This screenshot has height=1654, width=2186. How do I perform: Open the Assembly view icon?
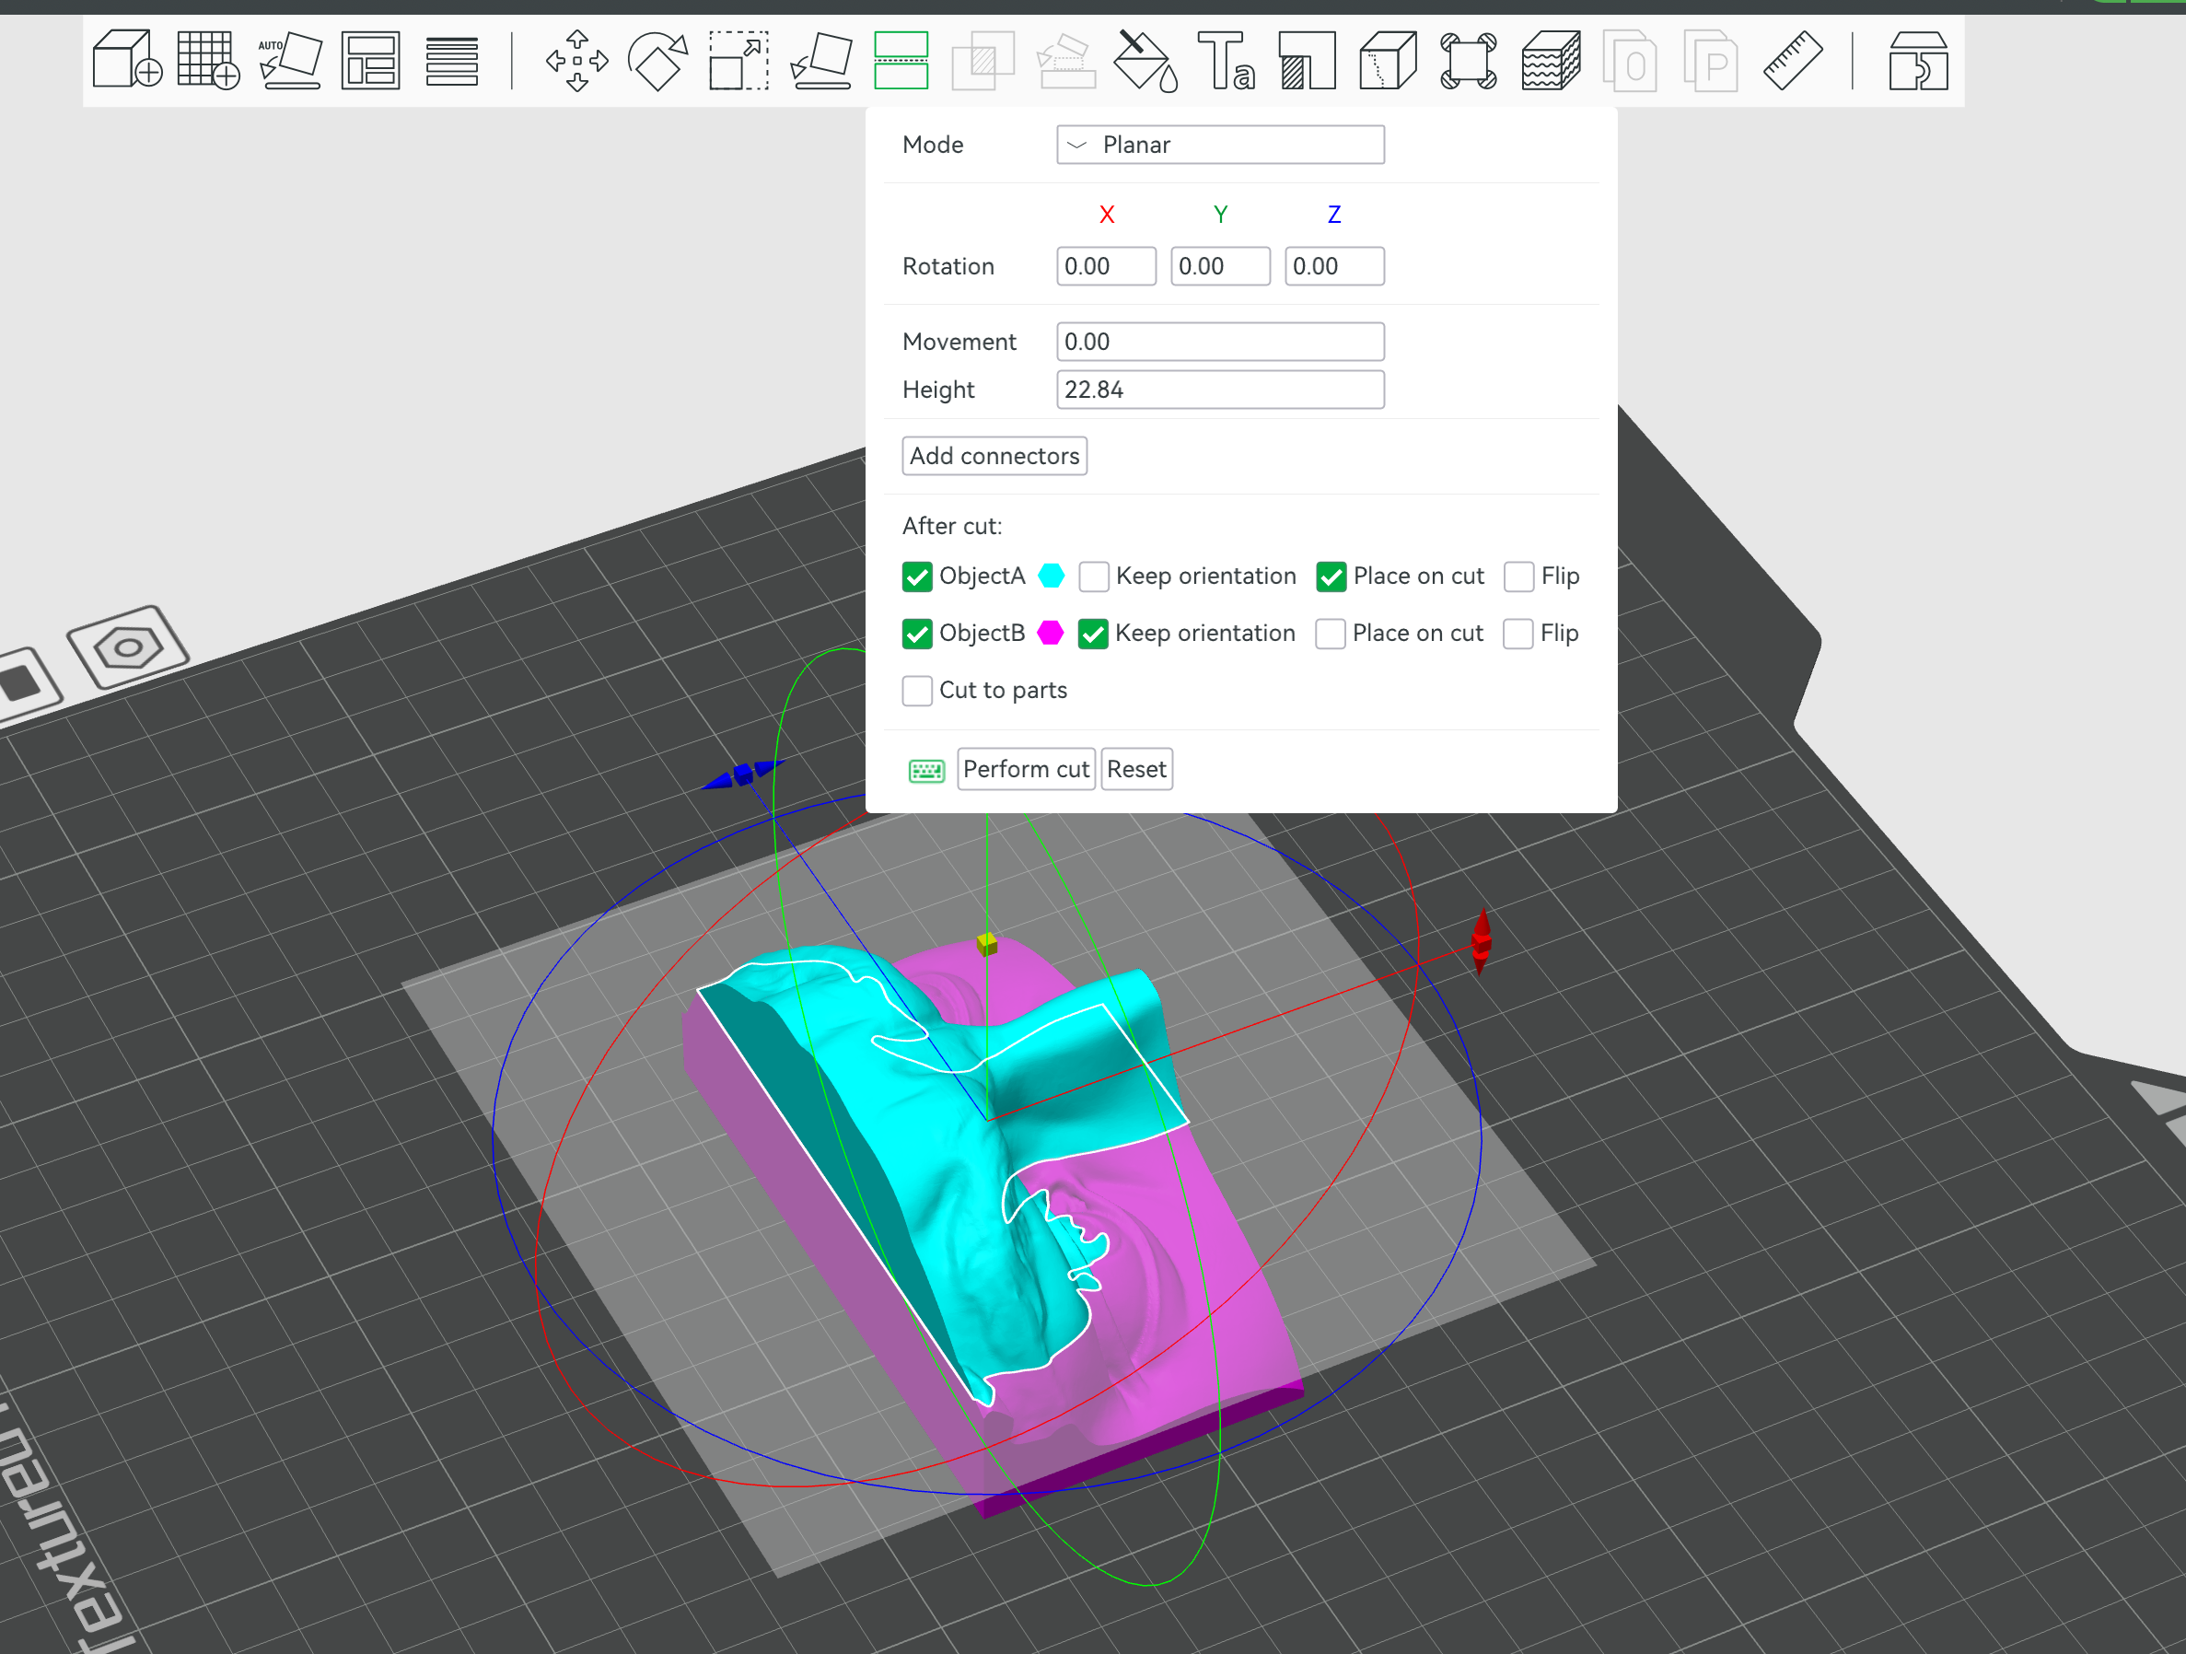[1918, 60]
